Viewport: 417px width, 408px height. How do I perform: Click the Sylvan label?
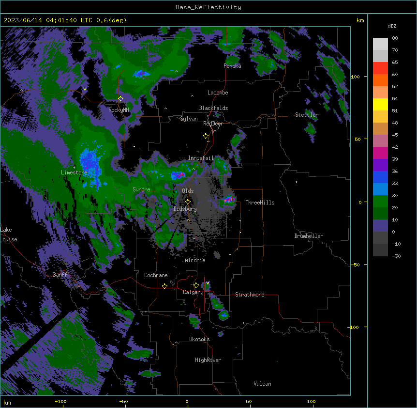[x=189, y=119]
